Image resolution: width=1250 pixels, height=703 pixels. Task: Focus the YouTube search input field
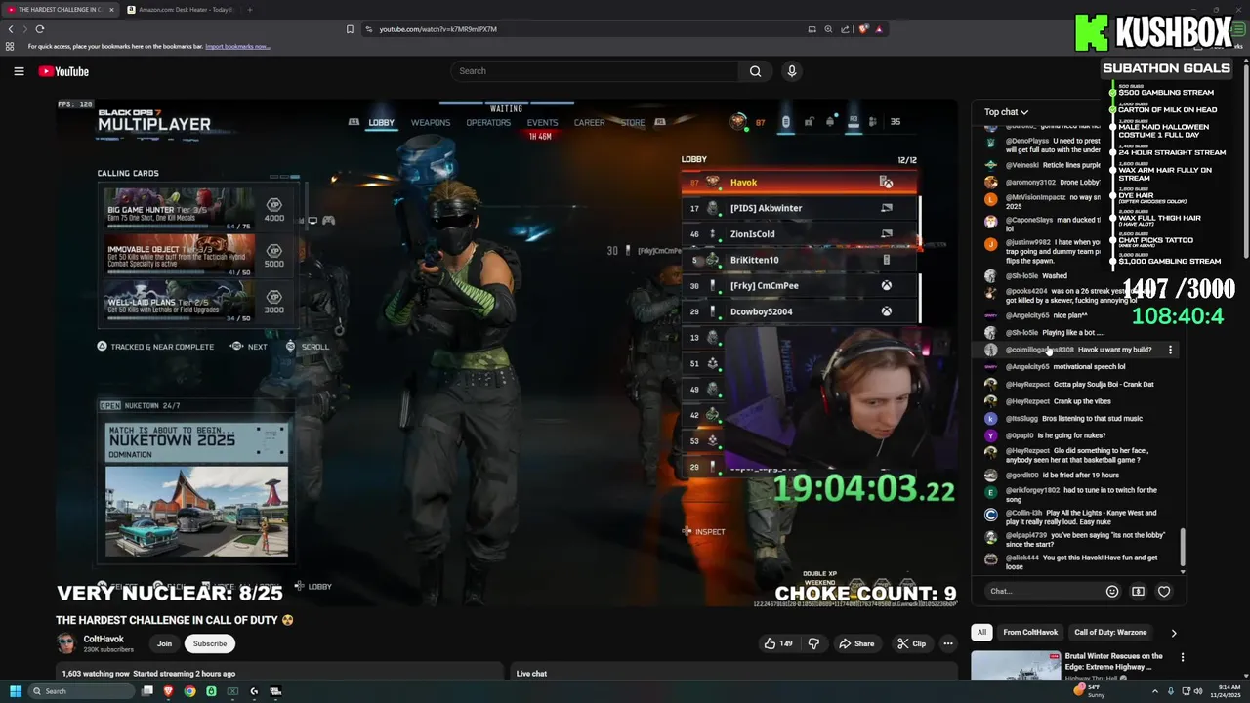click(x=595, y=71)
